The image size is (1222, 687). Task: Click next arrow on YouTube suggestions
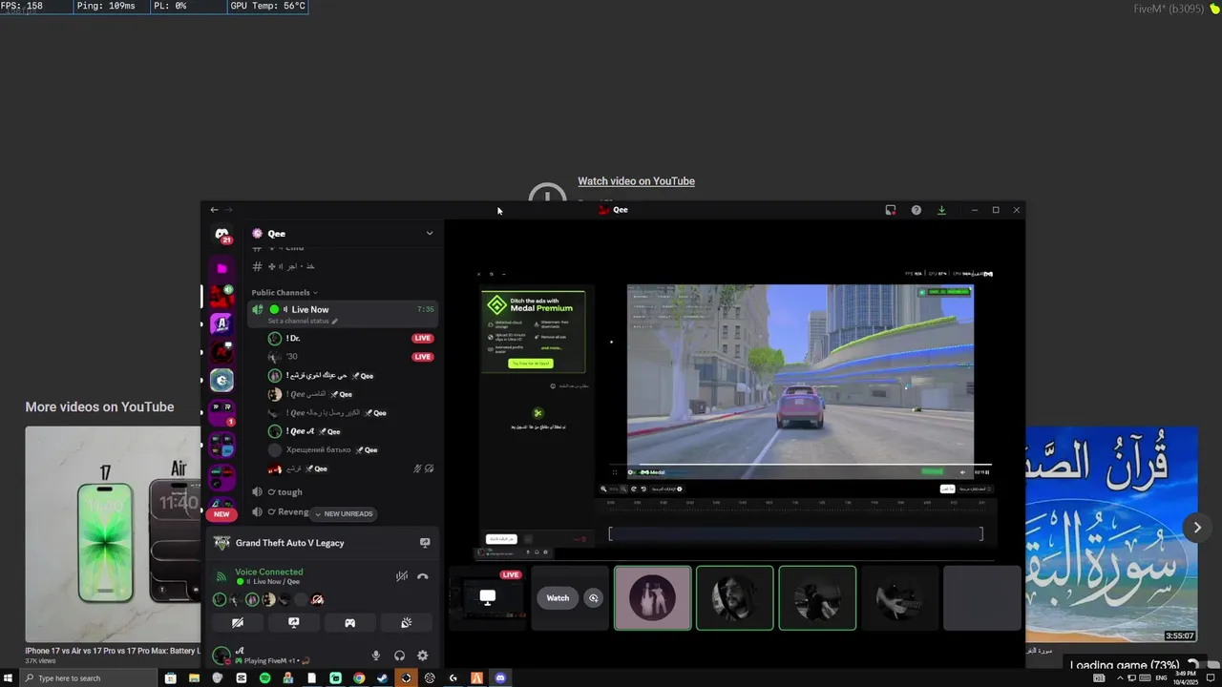[x=1197, y=527]
